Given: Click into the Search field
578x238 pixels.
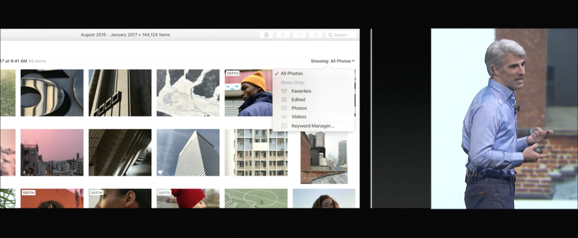Looking at the screenshot, I should [x=343, y=35].
